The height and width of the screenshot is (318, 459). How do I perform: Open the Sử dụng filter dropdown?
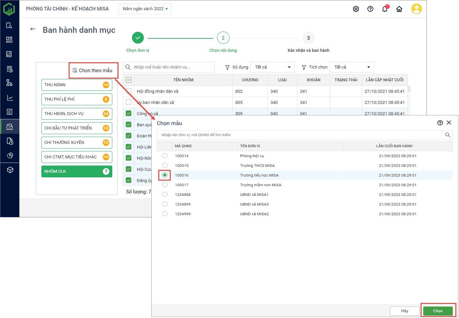(x=272, y=67)
